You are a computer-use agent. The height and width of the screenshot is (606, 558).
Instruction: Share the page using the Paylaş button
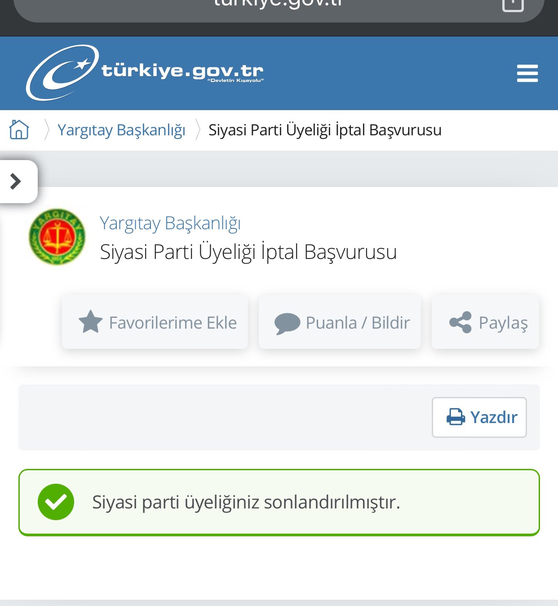coord(485,322)
